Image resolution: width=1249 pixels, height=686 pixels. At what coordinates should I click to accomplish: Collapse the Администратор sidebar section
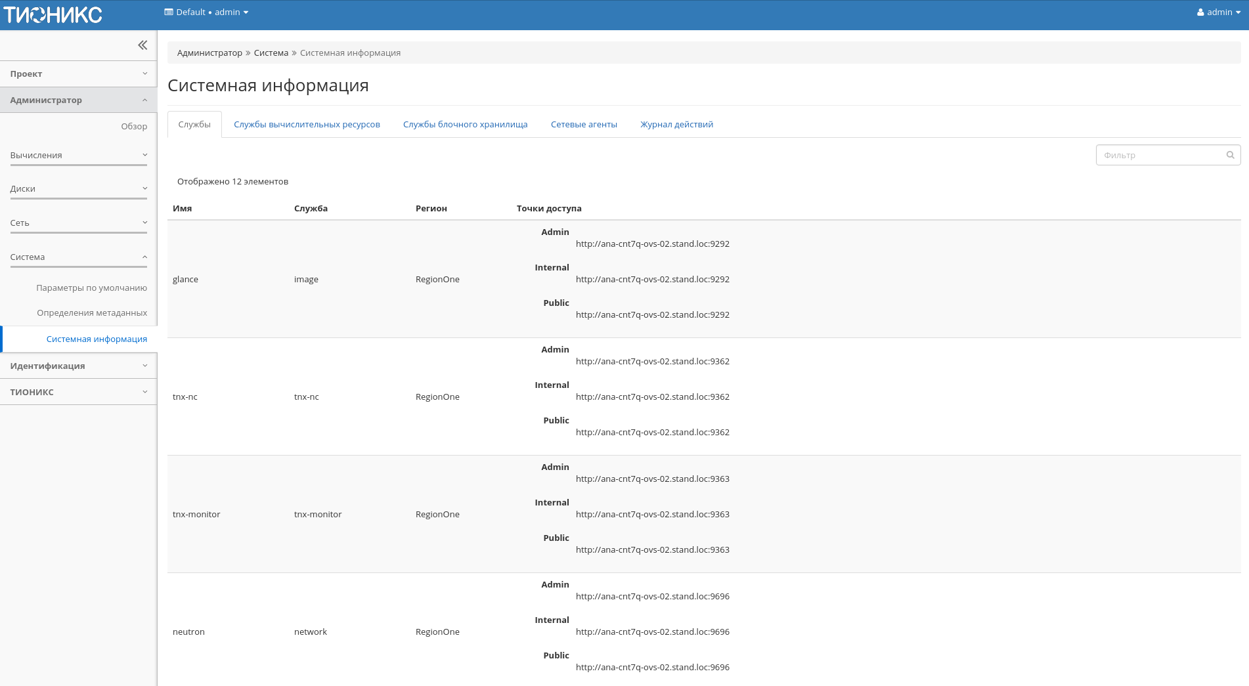coord(78,100)
